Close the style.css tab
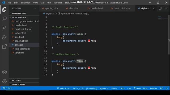 [154, 8]
